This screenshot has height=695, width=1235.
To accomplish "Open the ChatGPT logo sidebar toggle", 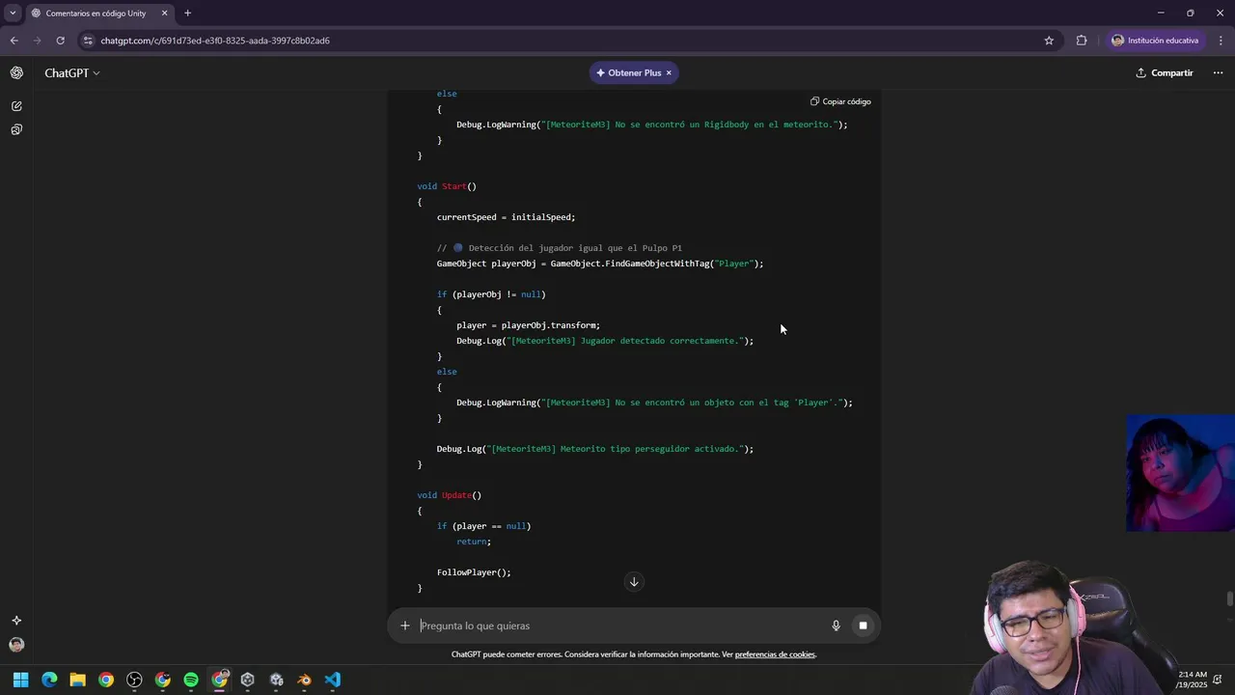I will [16, 73].
